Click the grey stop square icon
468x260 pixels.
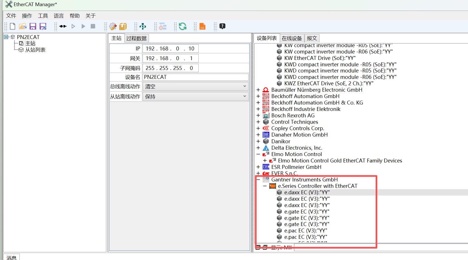click(x=93, y=26)
